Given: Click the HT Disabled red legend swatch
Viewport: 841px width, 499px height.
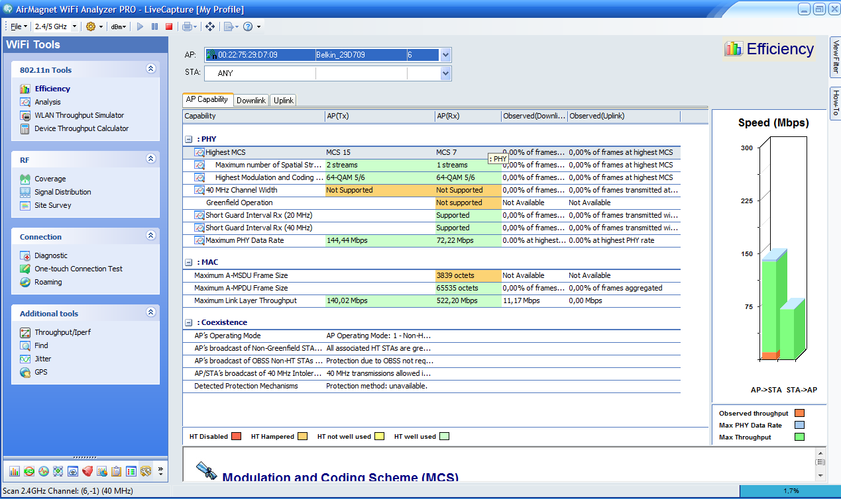Looking at the screenshot, I should click(x=236, y=437).
